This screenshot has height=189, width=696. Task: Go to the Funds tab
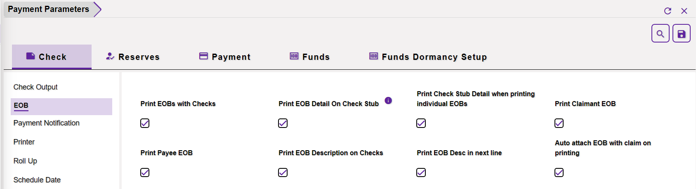click(x=310, y=57)
